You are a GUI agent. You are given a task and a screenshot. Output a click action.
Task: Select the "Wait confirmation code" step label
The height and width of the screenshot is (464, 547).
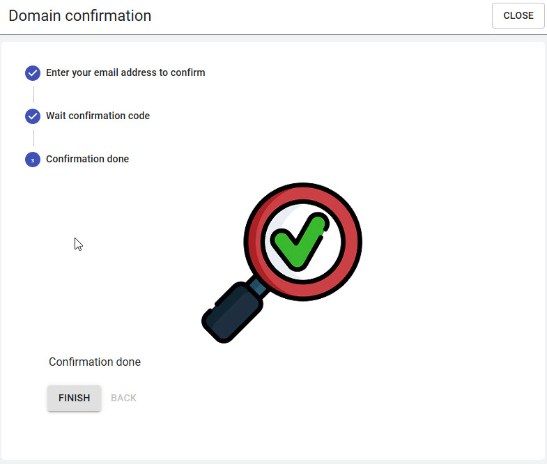[98, 116]
